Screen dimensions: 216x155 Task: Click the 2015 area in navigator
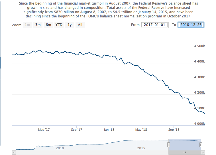[x=141, y=148]
